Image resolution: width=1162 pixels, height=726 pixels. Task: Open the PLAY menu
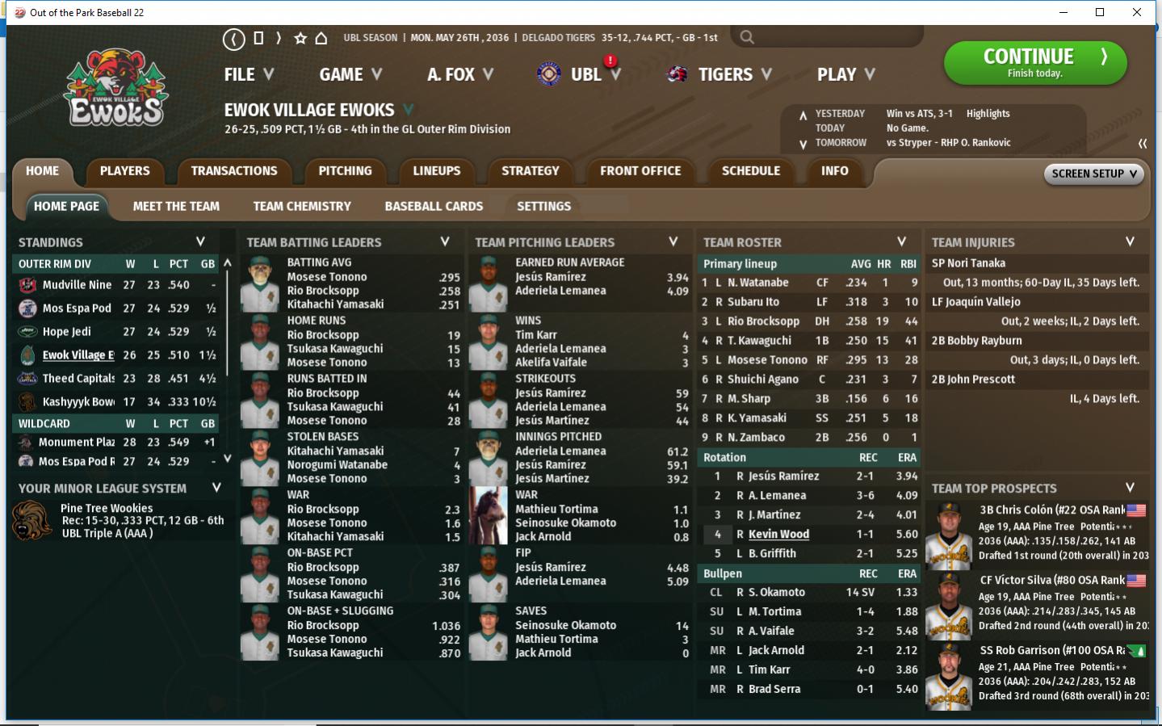pos(846,74)
